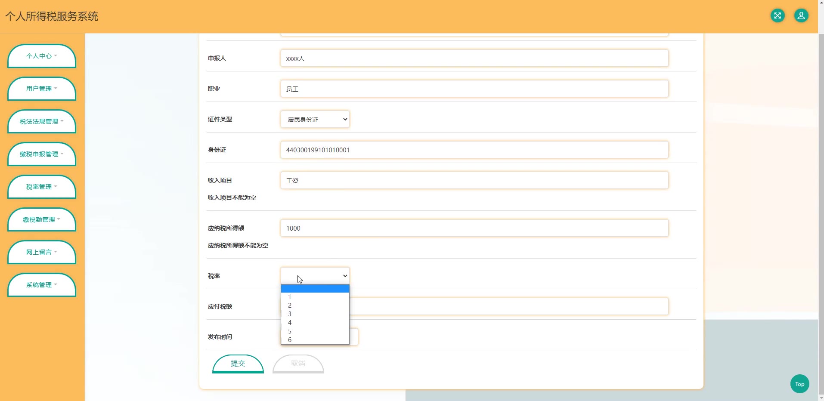Open the 缴税额管理 sidebar menu
The width and height of the screenshot is (824, 401).
[x=42, y=219]
